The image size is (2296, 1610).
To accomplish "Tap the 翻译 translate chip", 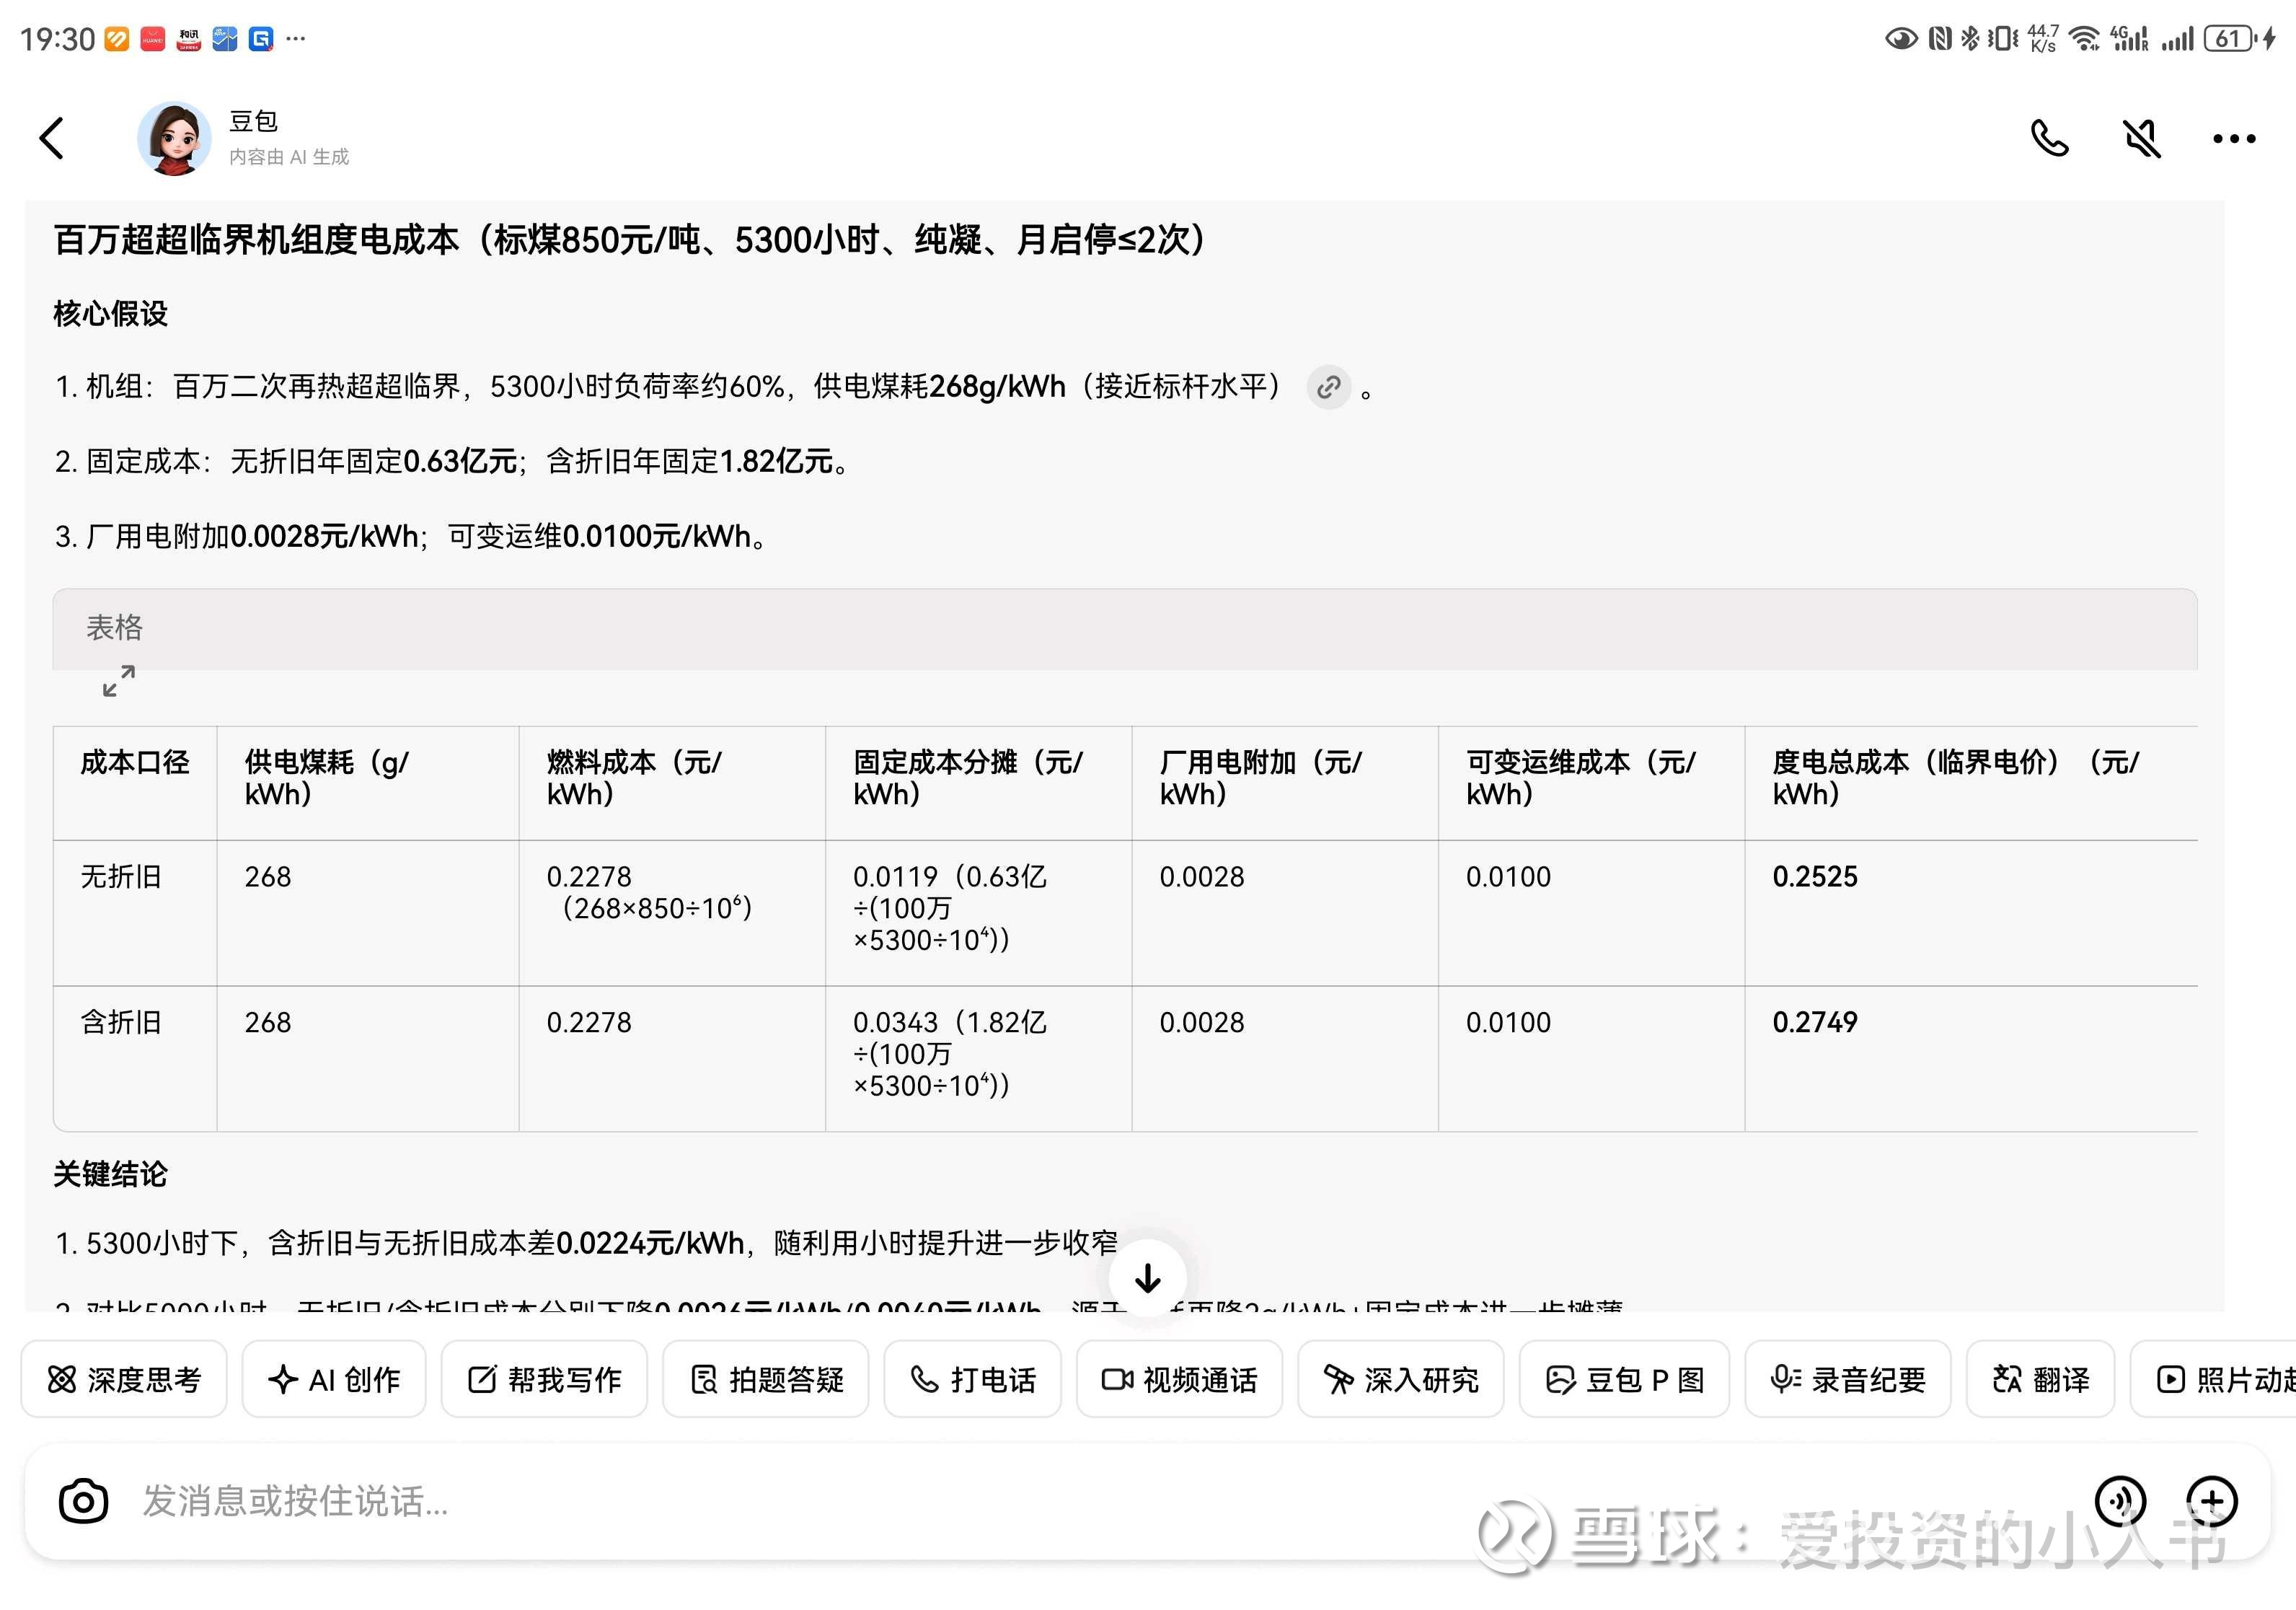I will coord(2040,1380).
